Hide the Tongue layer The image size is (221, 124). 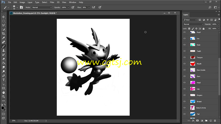(x=185, y=57)
